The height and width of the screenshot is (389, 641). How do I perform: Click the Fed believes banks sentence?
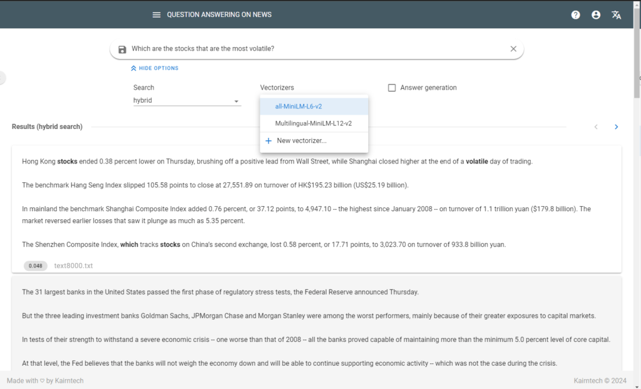tap(289, 363)
